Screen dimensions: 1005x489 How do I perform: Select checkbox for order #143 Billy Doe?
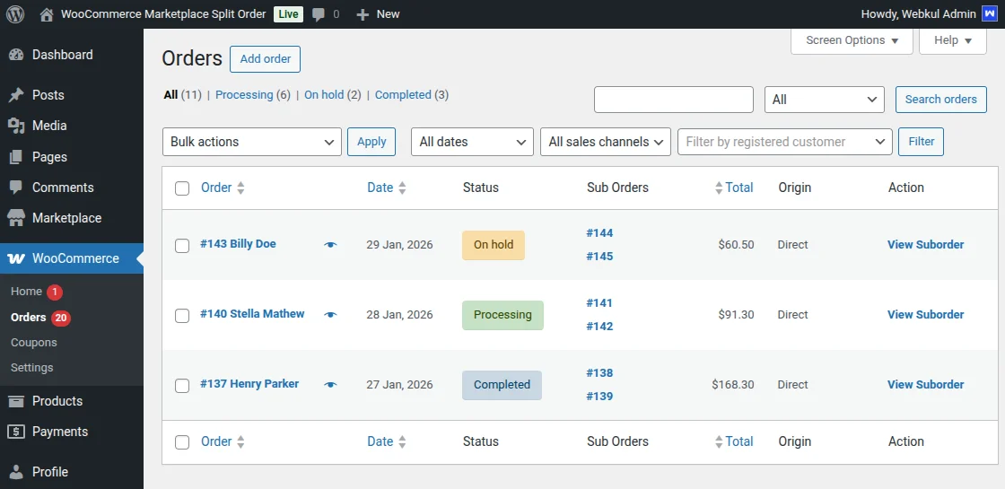[182, 246]
